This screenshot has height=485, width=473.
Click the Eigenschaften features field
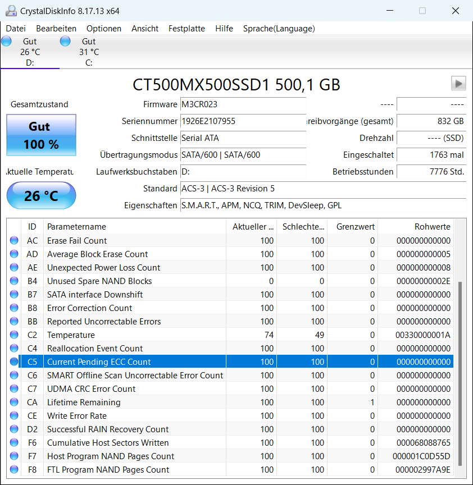coord(323,205)
